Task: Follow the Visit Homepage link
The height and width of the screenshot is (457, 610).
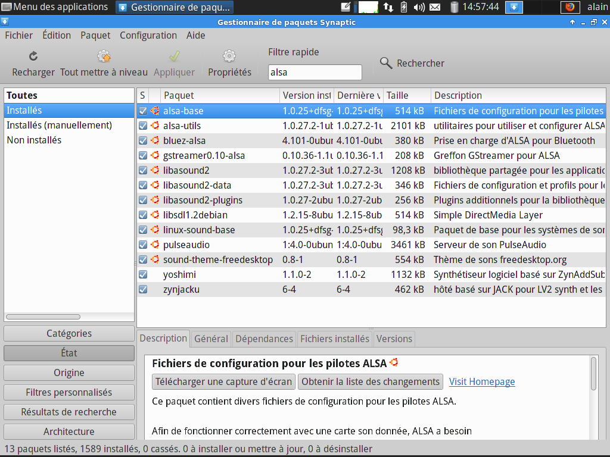Action: 482,381
